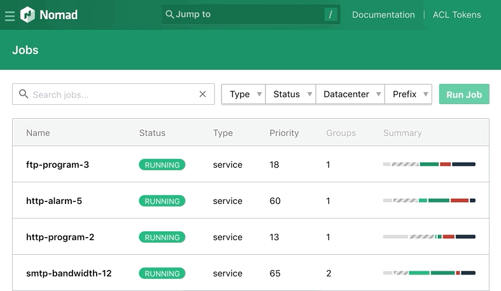Screen dimensions: 501x291
Task: Expand the Type filter dropdown
Action: coord(243,94)
